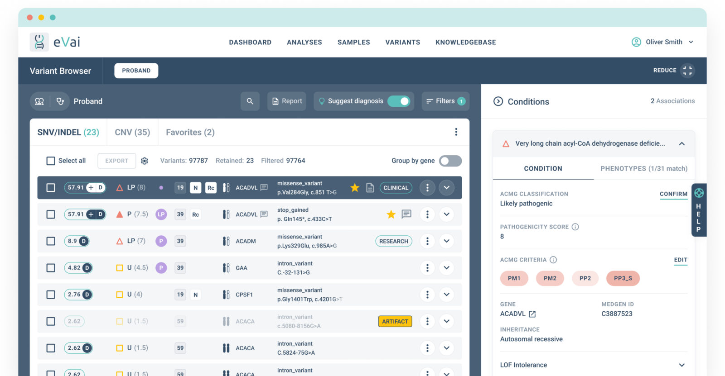Screen dimensions: 725x376
Task: Click the family view icon beside Proband
Action: (39, 101)
